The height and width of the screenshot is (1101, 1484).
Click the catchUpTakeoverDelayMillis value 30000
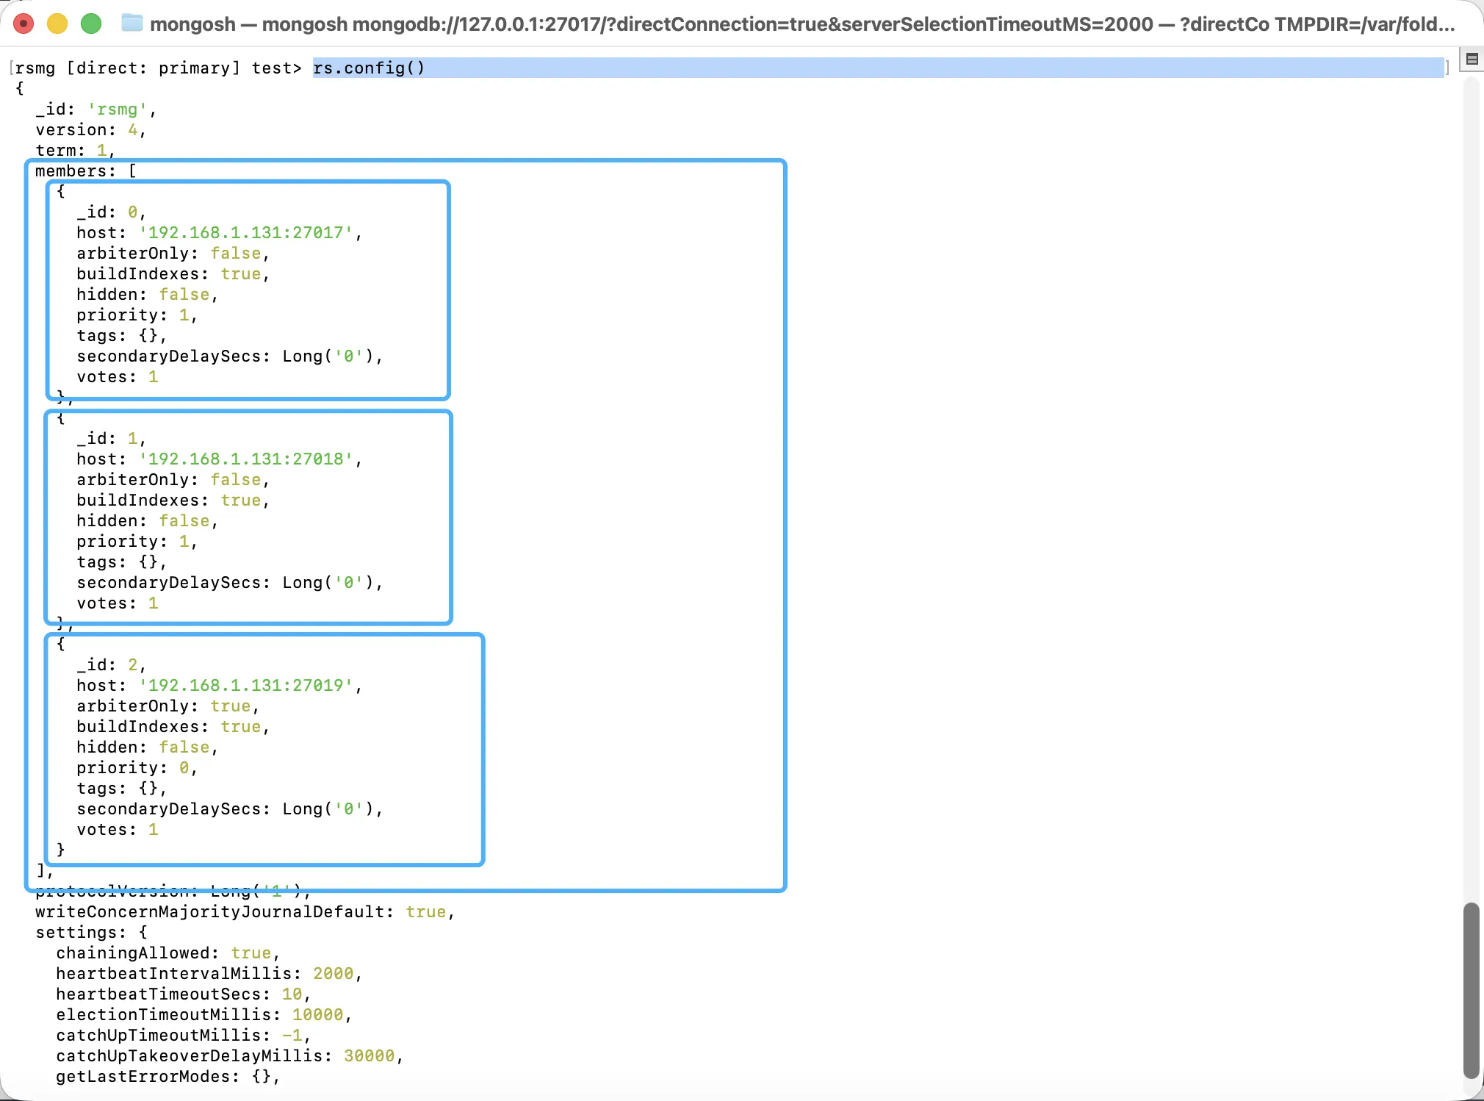pyautogui.click(x=369, y=1056)
